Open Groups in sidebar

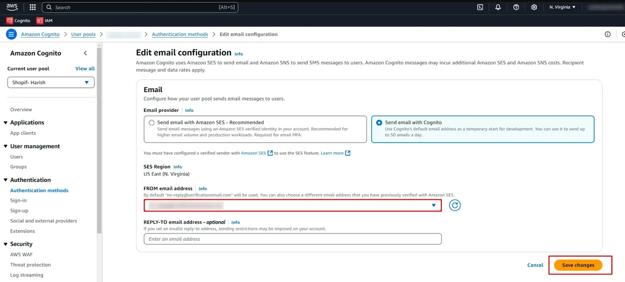pyautogui.click(x=18, y=167)
